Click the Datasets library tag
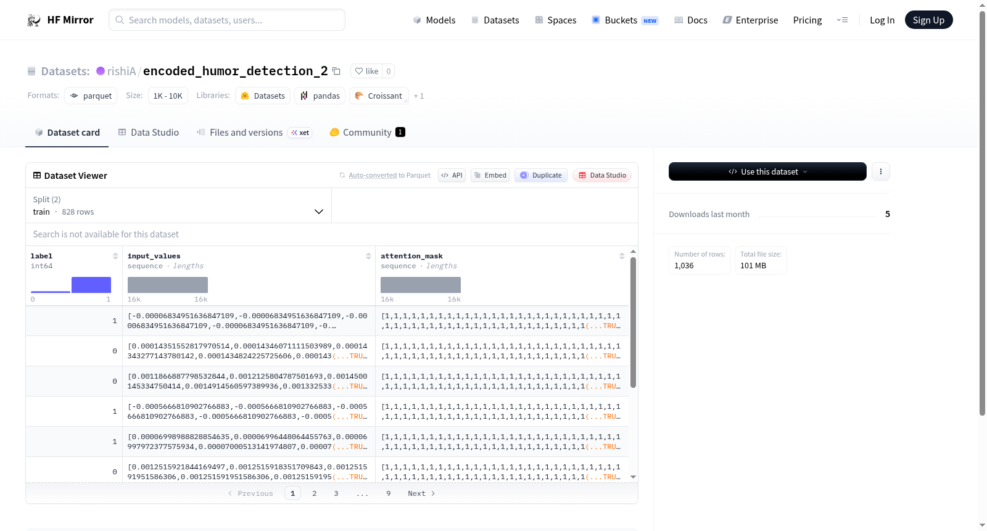This screenshot has width=987, height=531. [263, 96]
